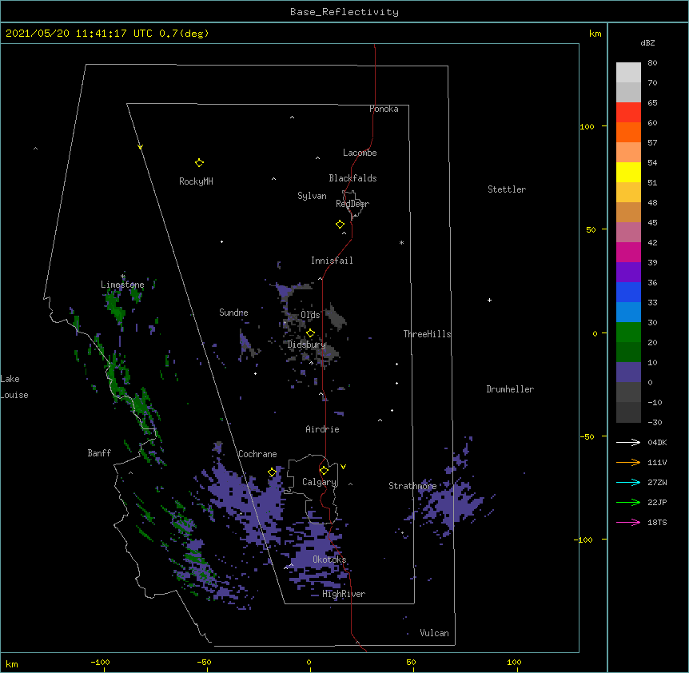The height and width of the screenshot is (673, 689).
Task: Click the white 04DK arrow in legend
Action: [x=628, y=442]
